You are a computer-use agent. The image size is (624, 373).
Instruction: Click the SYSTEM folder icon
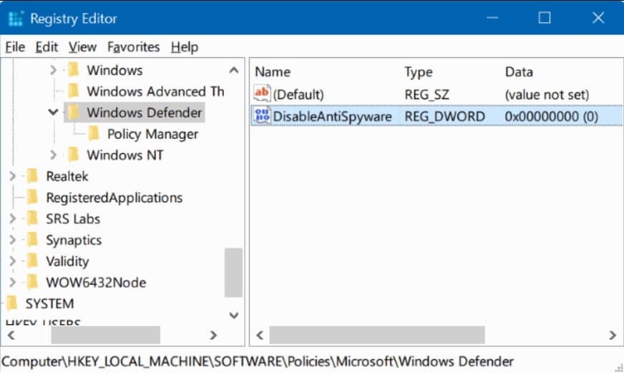tap(12, 304)
